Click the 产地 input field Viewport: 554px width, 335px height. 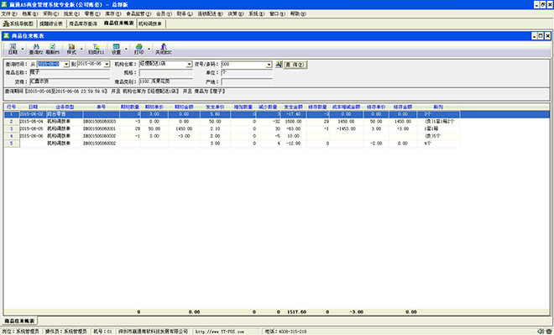point(247,81)
